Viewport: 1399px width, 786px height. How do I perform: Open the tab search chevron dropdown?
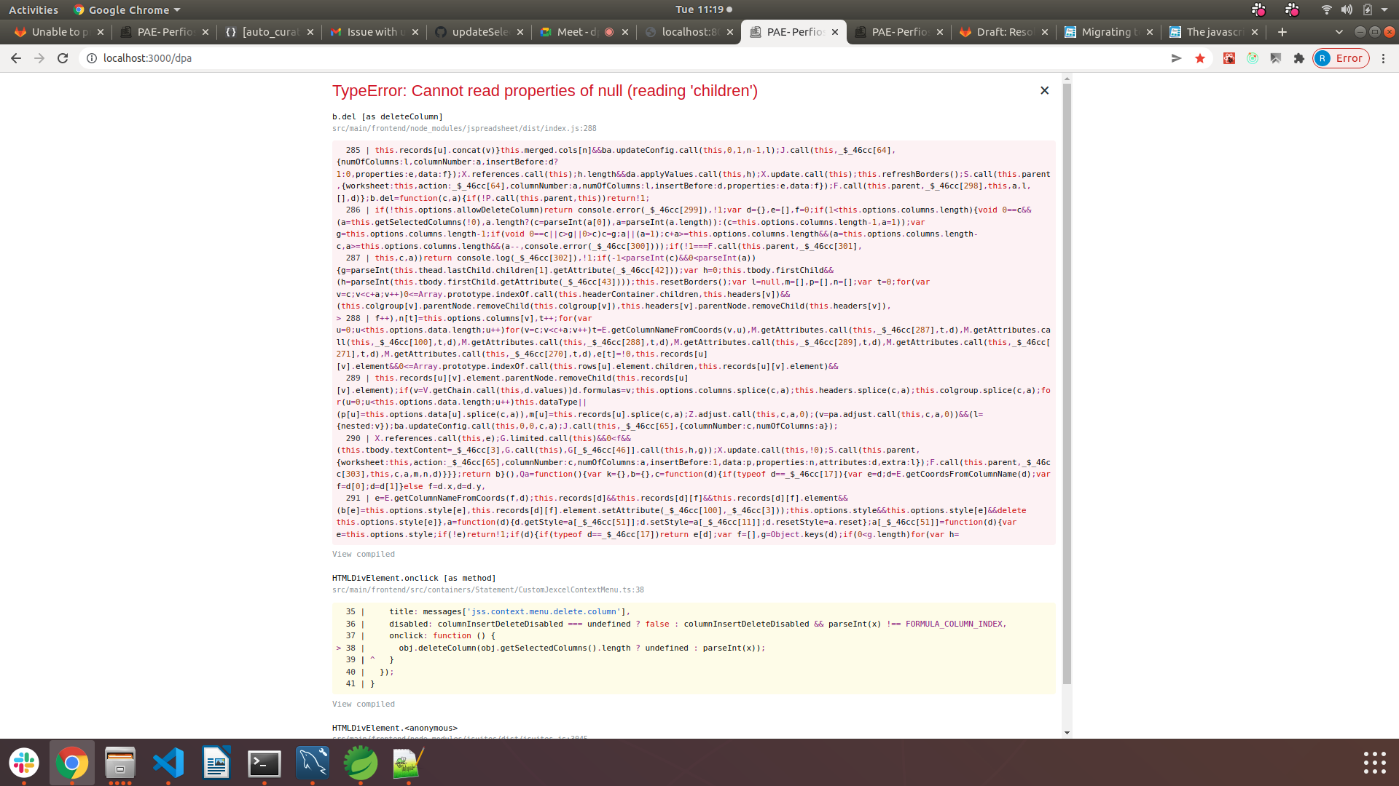click(x=1339, y=32)
